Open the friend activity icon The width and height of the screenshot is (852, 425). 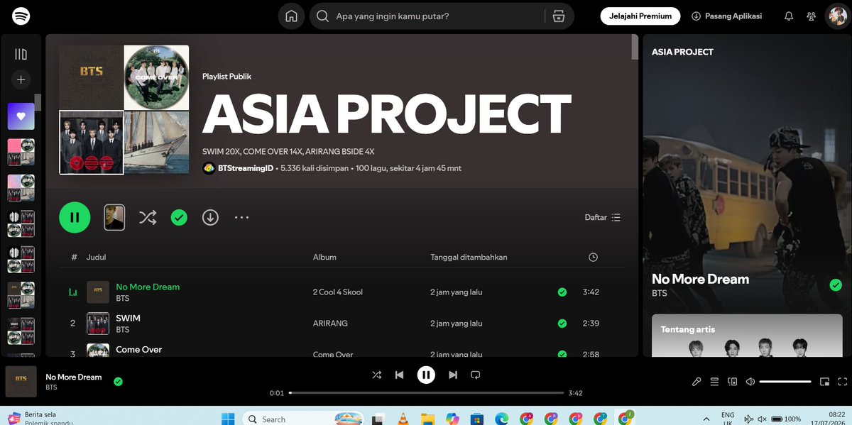[x=812, y=16]
